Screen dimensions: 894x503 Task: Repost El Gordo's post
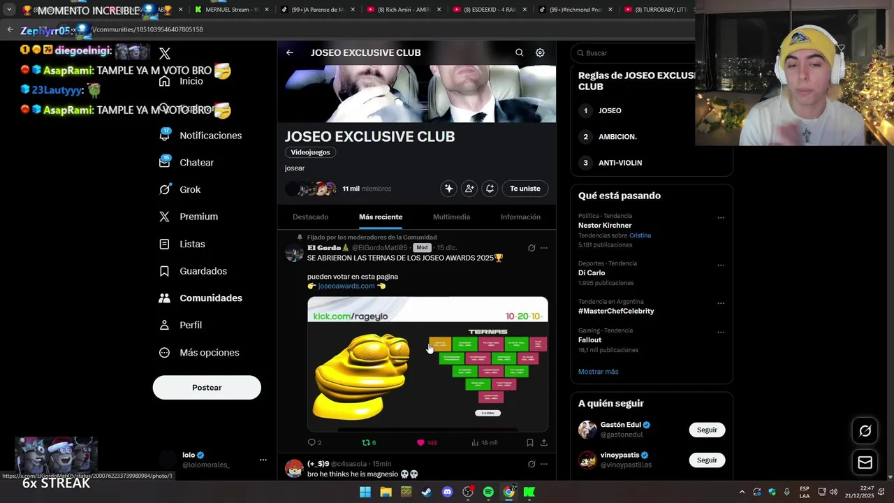pyautogui.click(x=369, y=442)
